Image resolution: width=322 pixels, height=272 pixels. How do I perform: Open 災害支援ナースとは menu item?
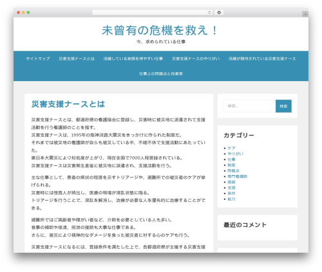(77, 59)
